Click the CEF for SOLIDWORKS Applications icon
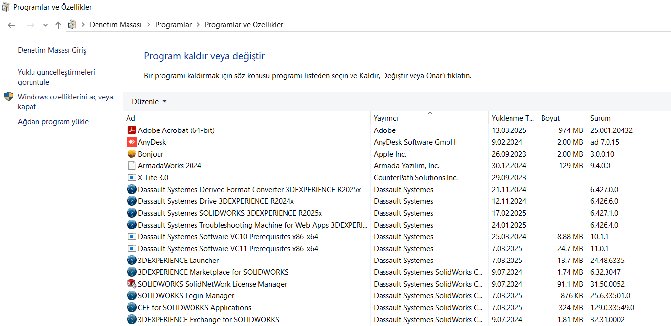 [131, 308]
